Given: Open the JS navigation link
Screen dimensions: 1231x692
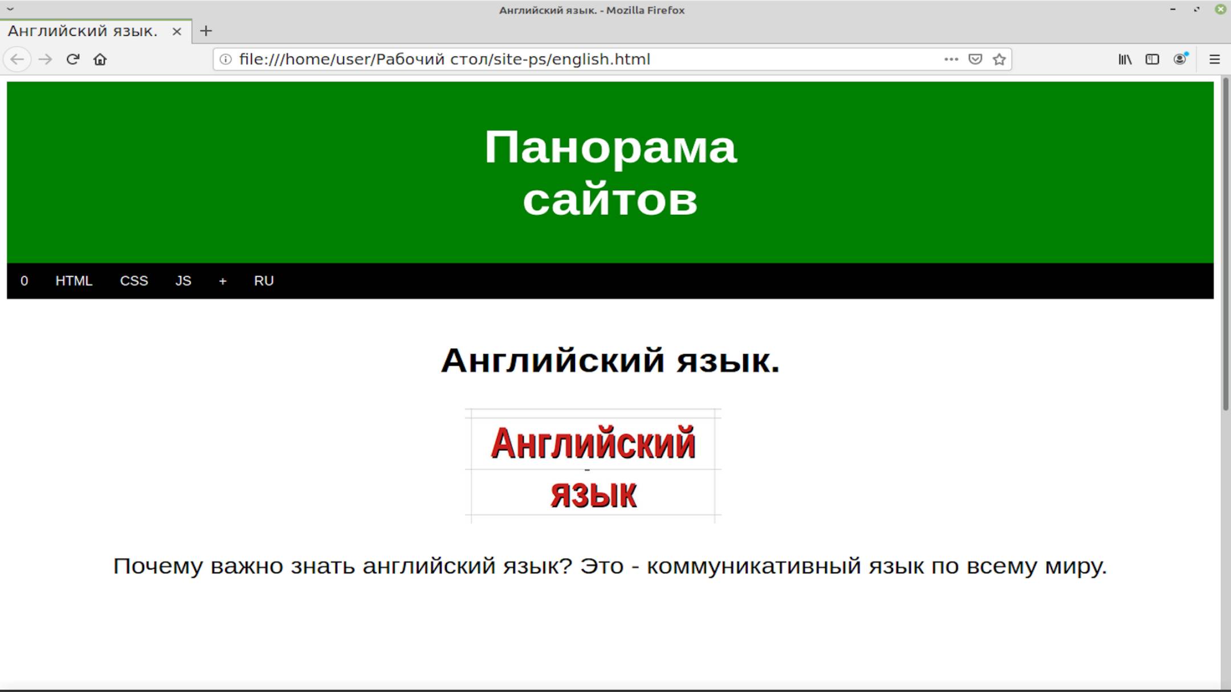Looking at the screenshot, I should (x=183, y=281).
